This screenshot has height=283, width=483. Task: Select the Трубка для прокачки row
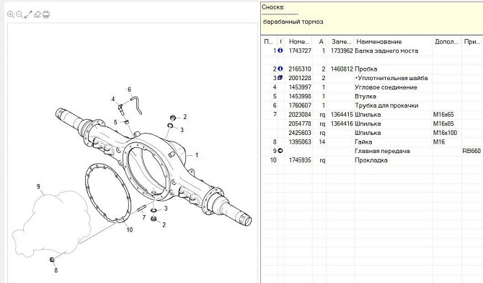pyautogui.click(x=372, y=105)
